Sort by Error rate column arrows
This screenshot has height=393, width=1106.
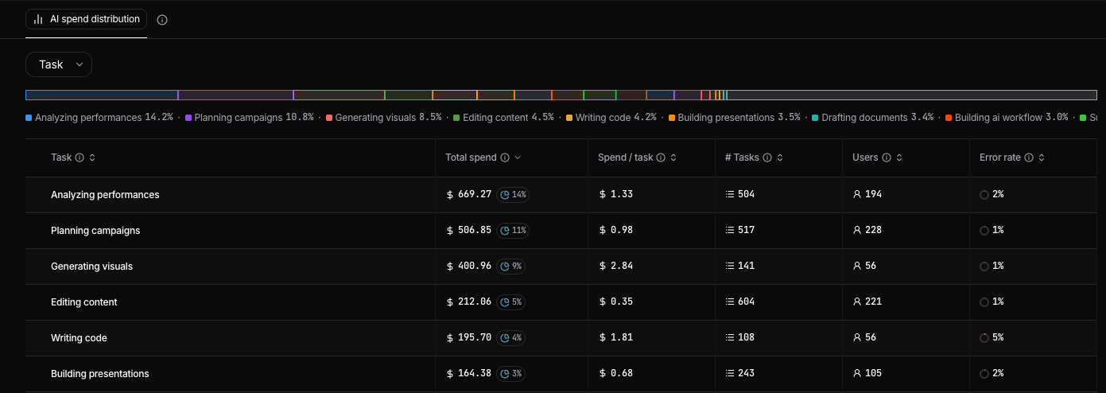[1042, 158]
